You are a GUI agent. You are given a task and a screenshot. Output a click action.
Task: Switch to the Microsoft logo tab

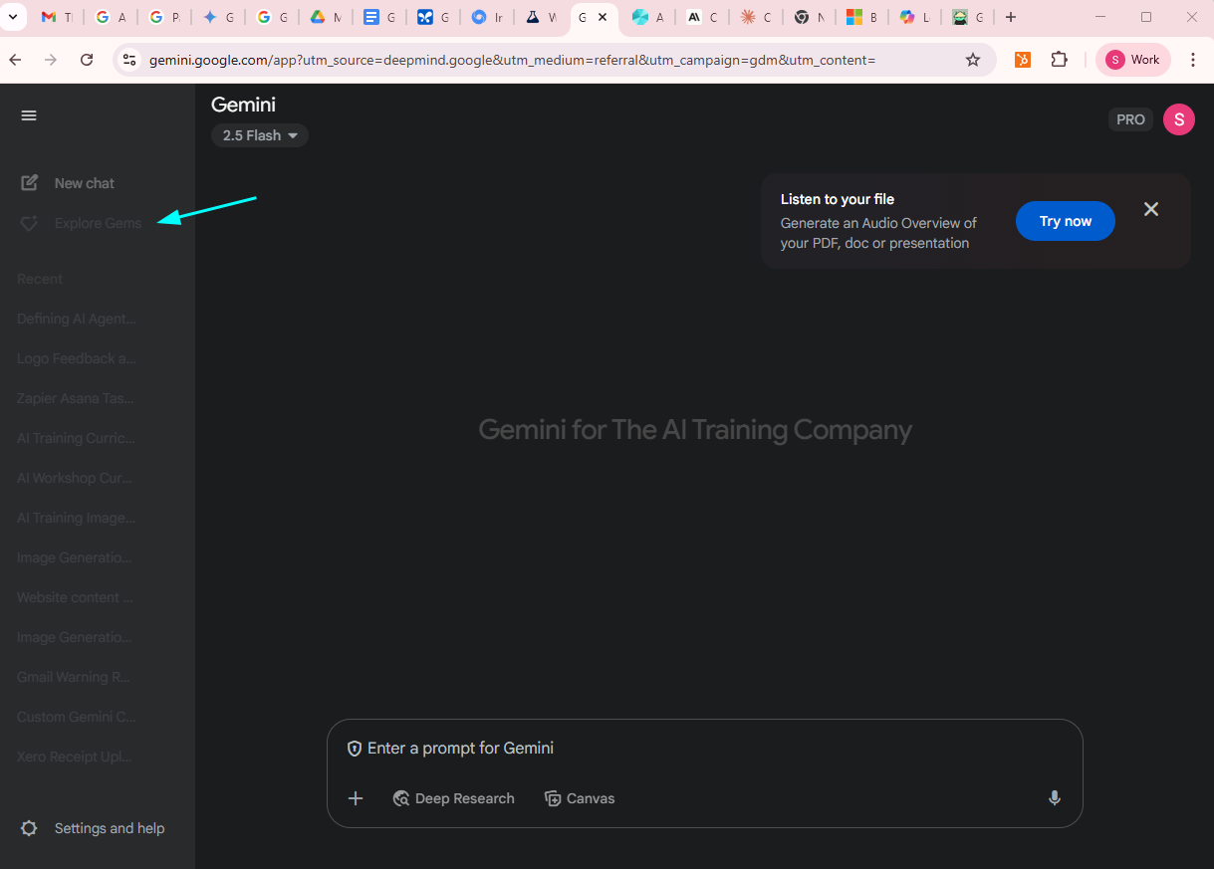(862, 17)
